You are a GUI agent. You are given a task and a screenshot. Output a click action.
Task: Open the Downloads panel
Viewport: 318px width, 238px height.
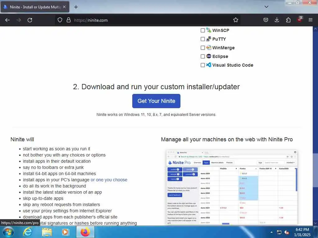click(x=277, y=20)
